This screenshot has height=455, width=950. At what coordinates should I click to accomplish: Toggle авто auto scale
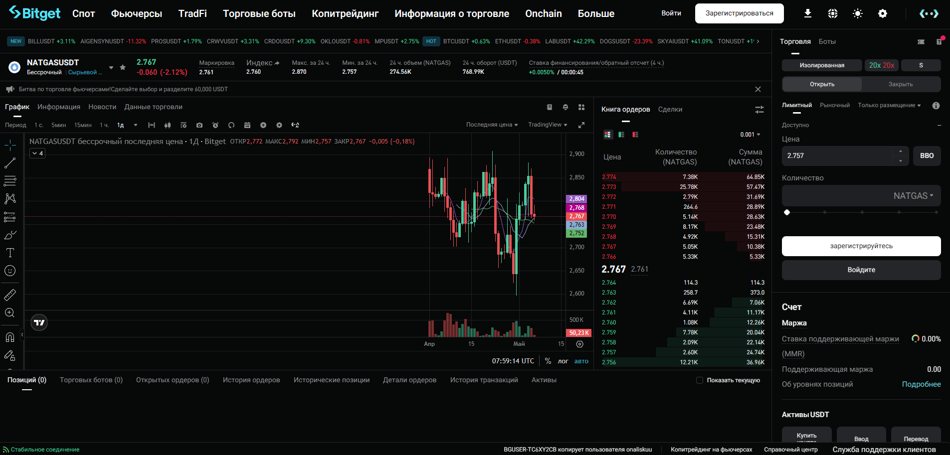pos(581,361)
